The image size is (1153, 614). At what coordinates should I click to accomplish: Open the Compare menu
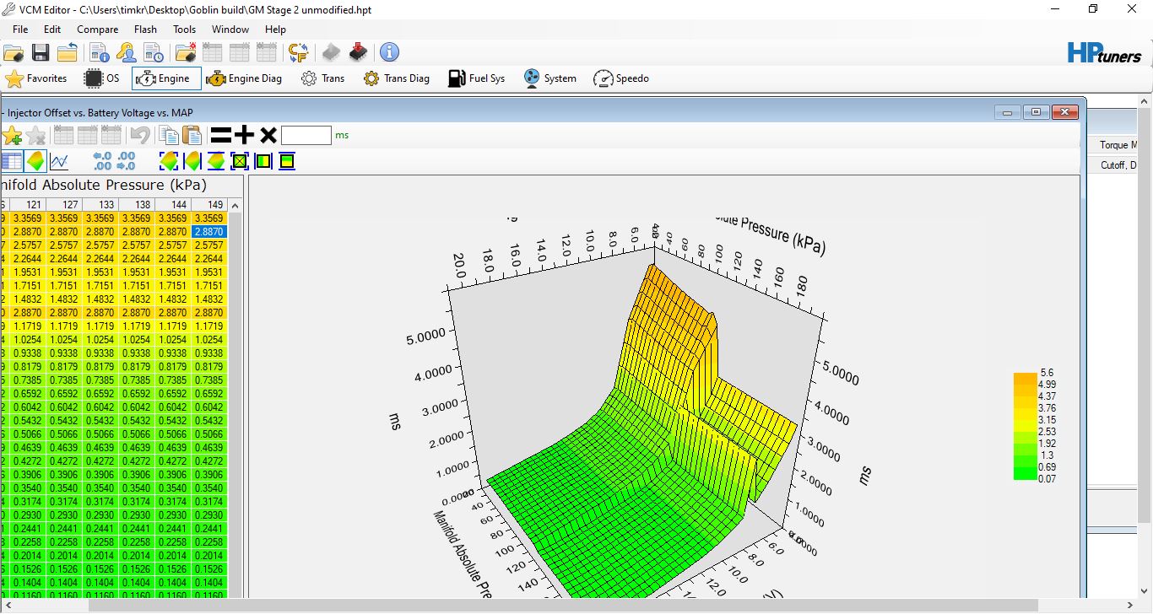[97, 29]
